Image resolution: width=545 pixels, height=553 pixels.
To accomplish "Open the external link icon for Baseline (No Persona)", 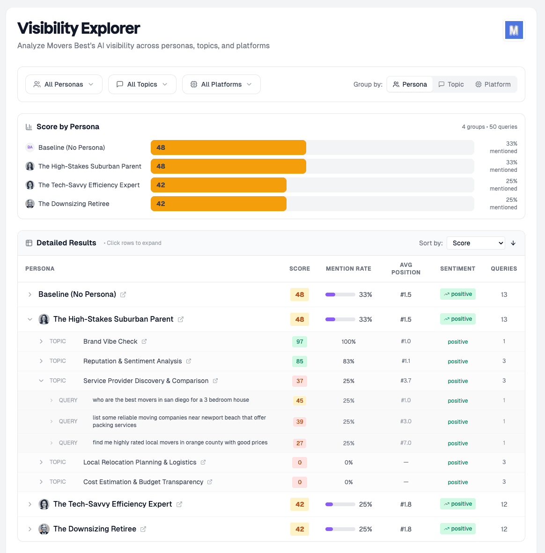I will tap(123, 295).
